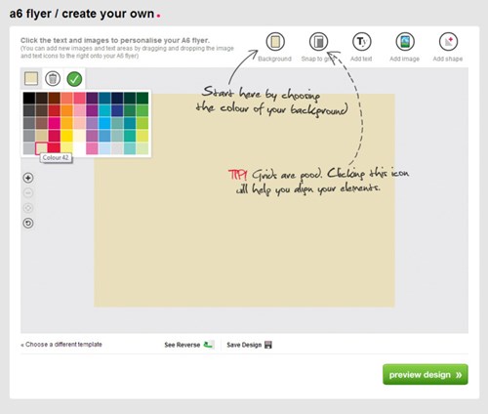Screen dimensions: 488x414
Task: Click the zoom out minus icon
Action: point(28,193)
